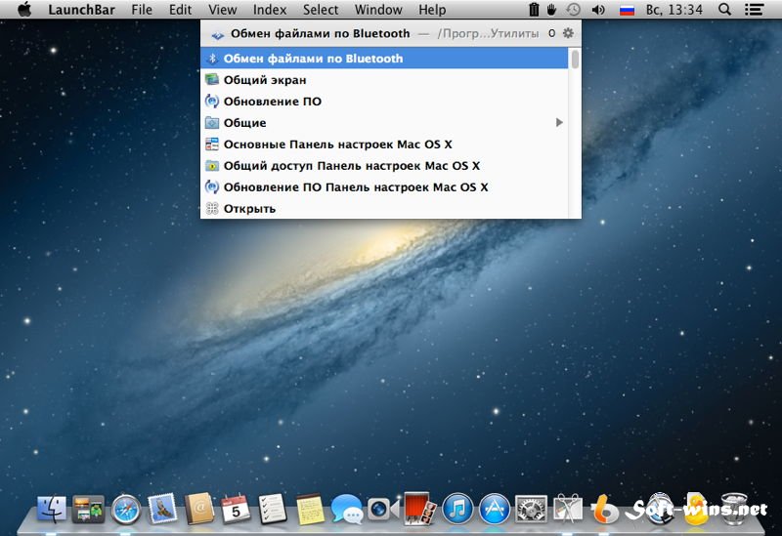
Task: Open Contacts address book in Dock
Action: pyautogui.click(x=198, y=509)
